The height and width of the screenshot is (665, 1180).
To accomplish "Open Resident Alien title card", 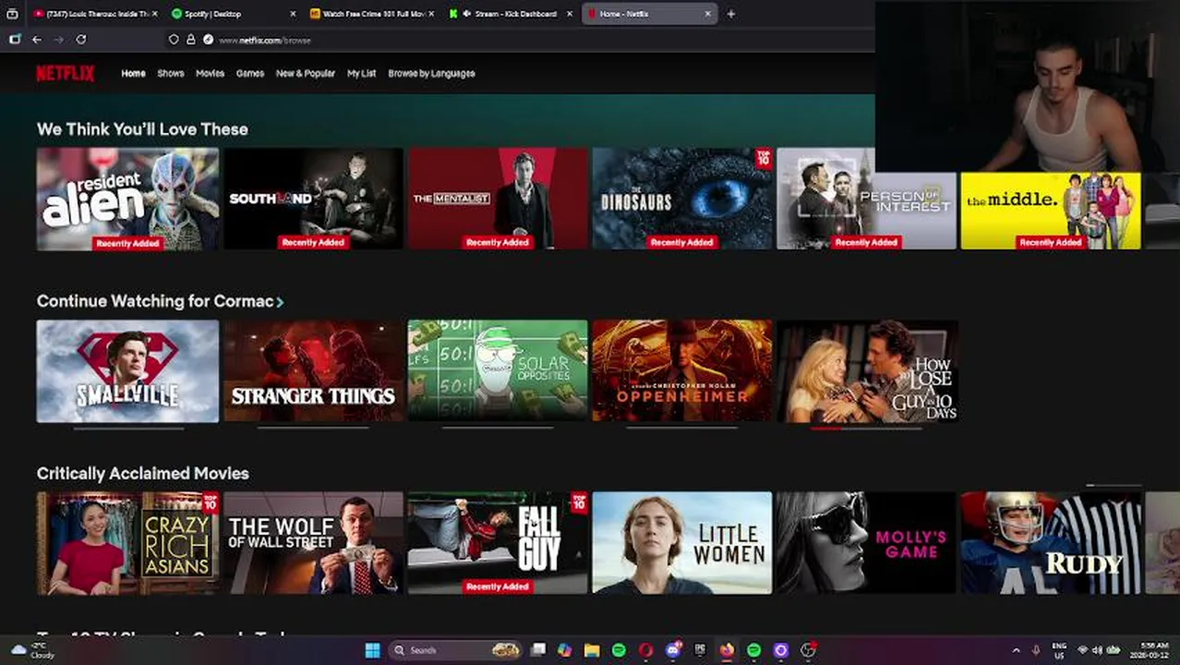I will click(x=127, y=199).
